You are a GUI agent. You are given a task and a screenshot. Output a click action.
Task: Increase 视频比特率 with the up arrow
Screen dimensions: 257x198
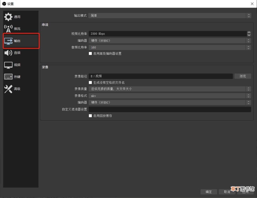249,32
